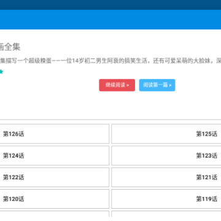The height and width of the screenshot is (221, 221).
Task: Click the blue 阅读第一篇 button
Action: (x=157, y=85)
